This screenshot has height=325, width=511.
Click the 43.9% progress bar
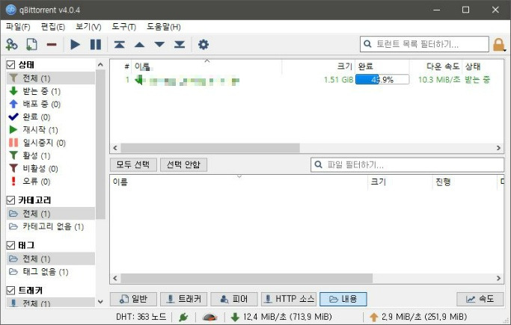382,79
